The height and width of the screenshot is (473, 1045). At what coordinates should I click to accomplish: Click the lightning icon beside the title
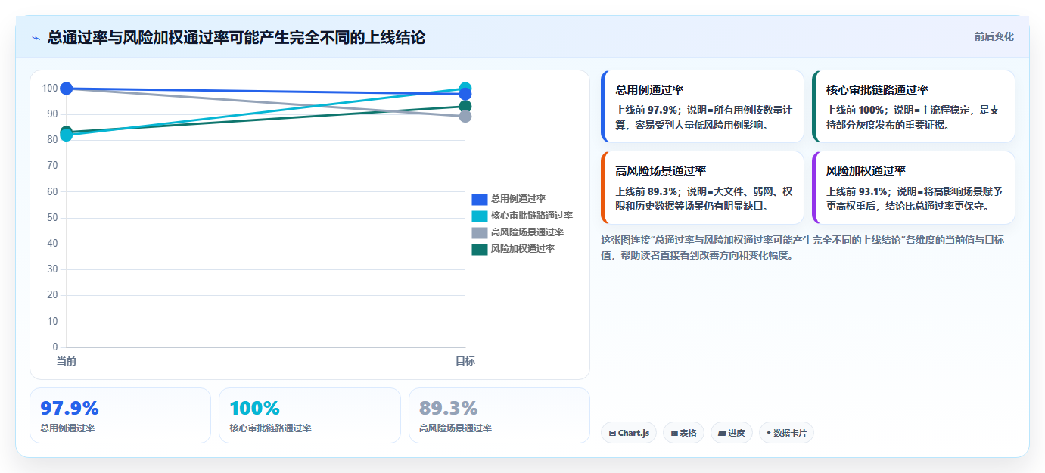click(36, 38)
